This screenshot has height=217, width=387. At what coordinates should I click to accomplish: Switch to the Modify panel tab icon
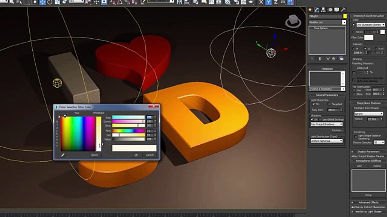coord(317,10)
